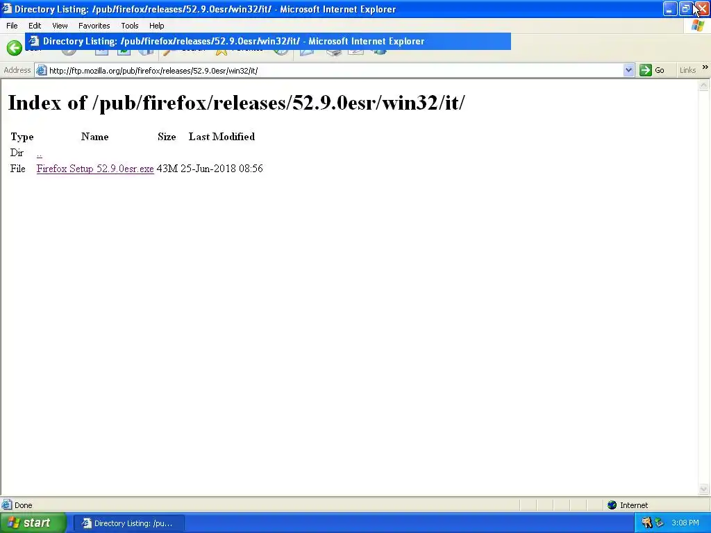Viewport: 711px width, 533px height.
Task: Click the Links toolbar label
Action: point(687,70)
